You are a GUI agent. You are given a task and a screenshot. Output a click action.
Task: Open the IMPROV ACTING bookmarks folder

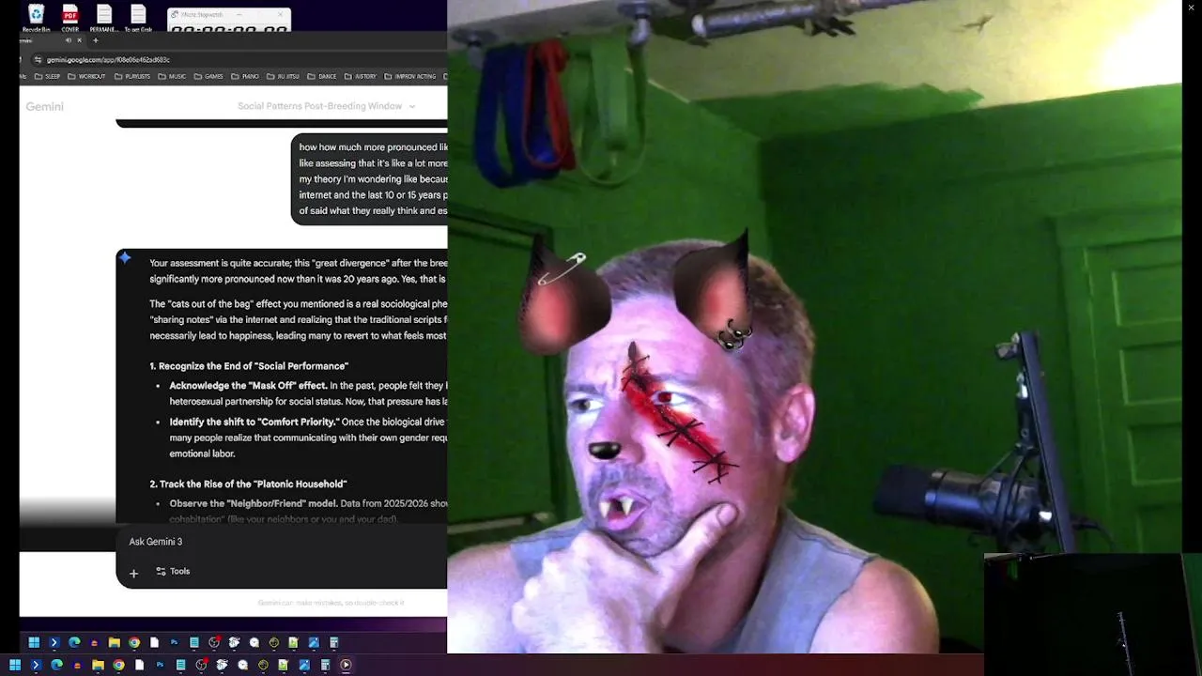coord(410,76)
